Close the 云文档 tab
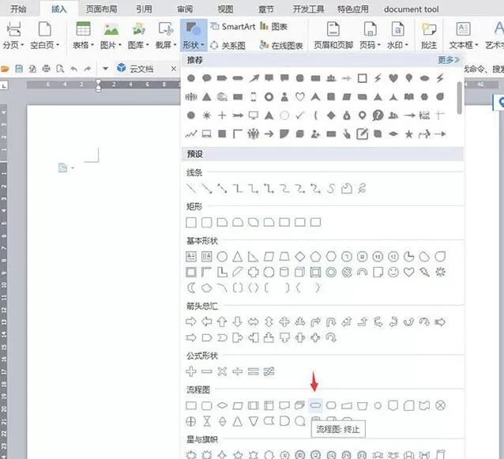Viewport: 504px width, 459px height. 174,69
